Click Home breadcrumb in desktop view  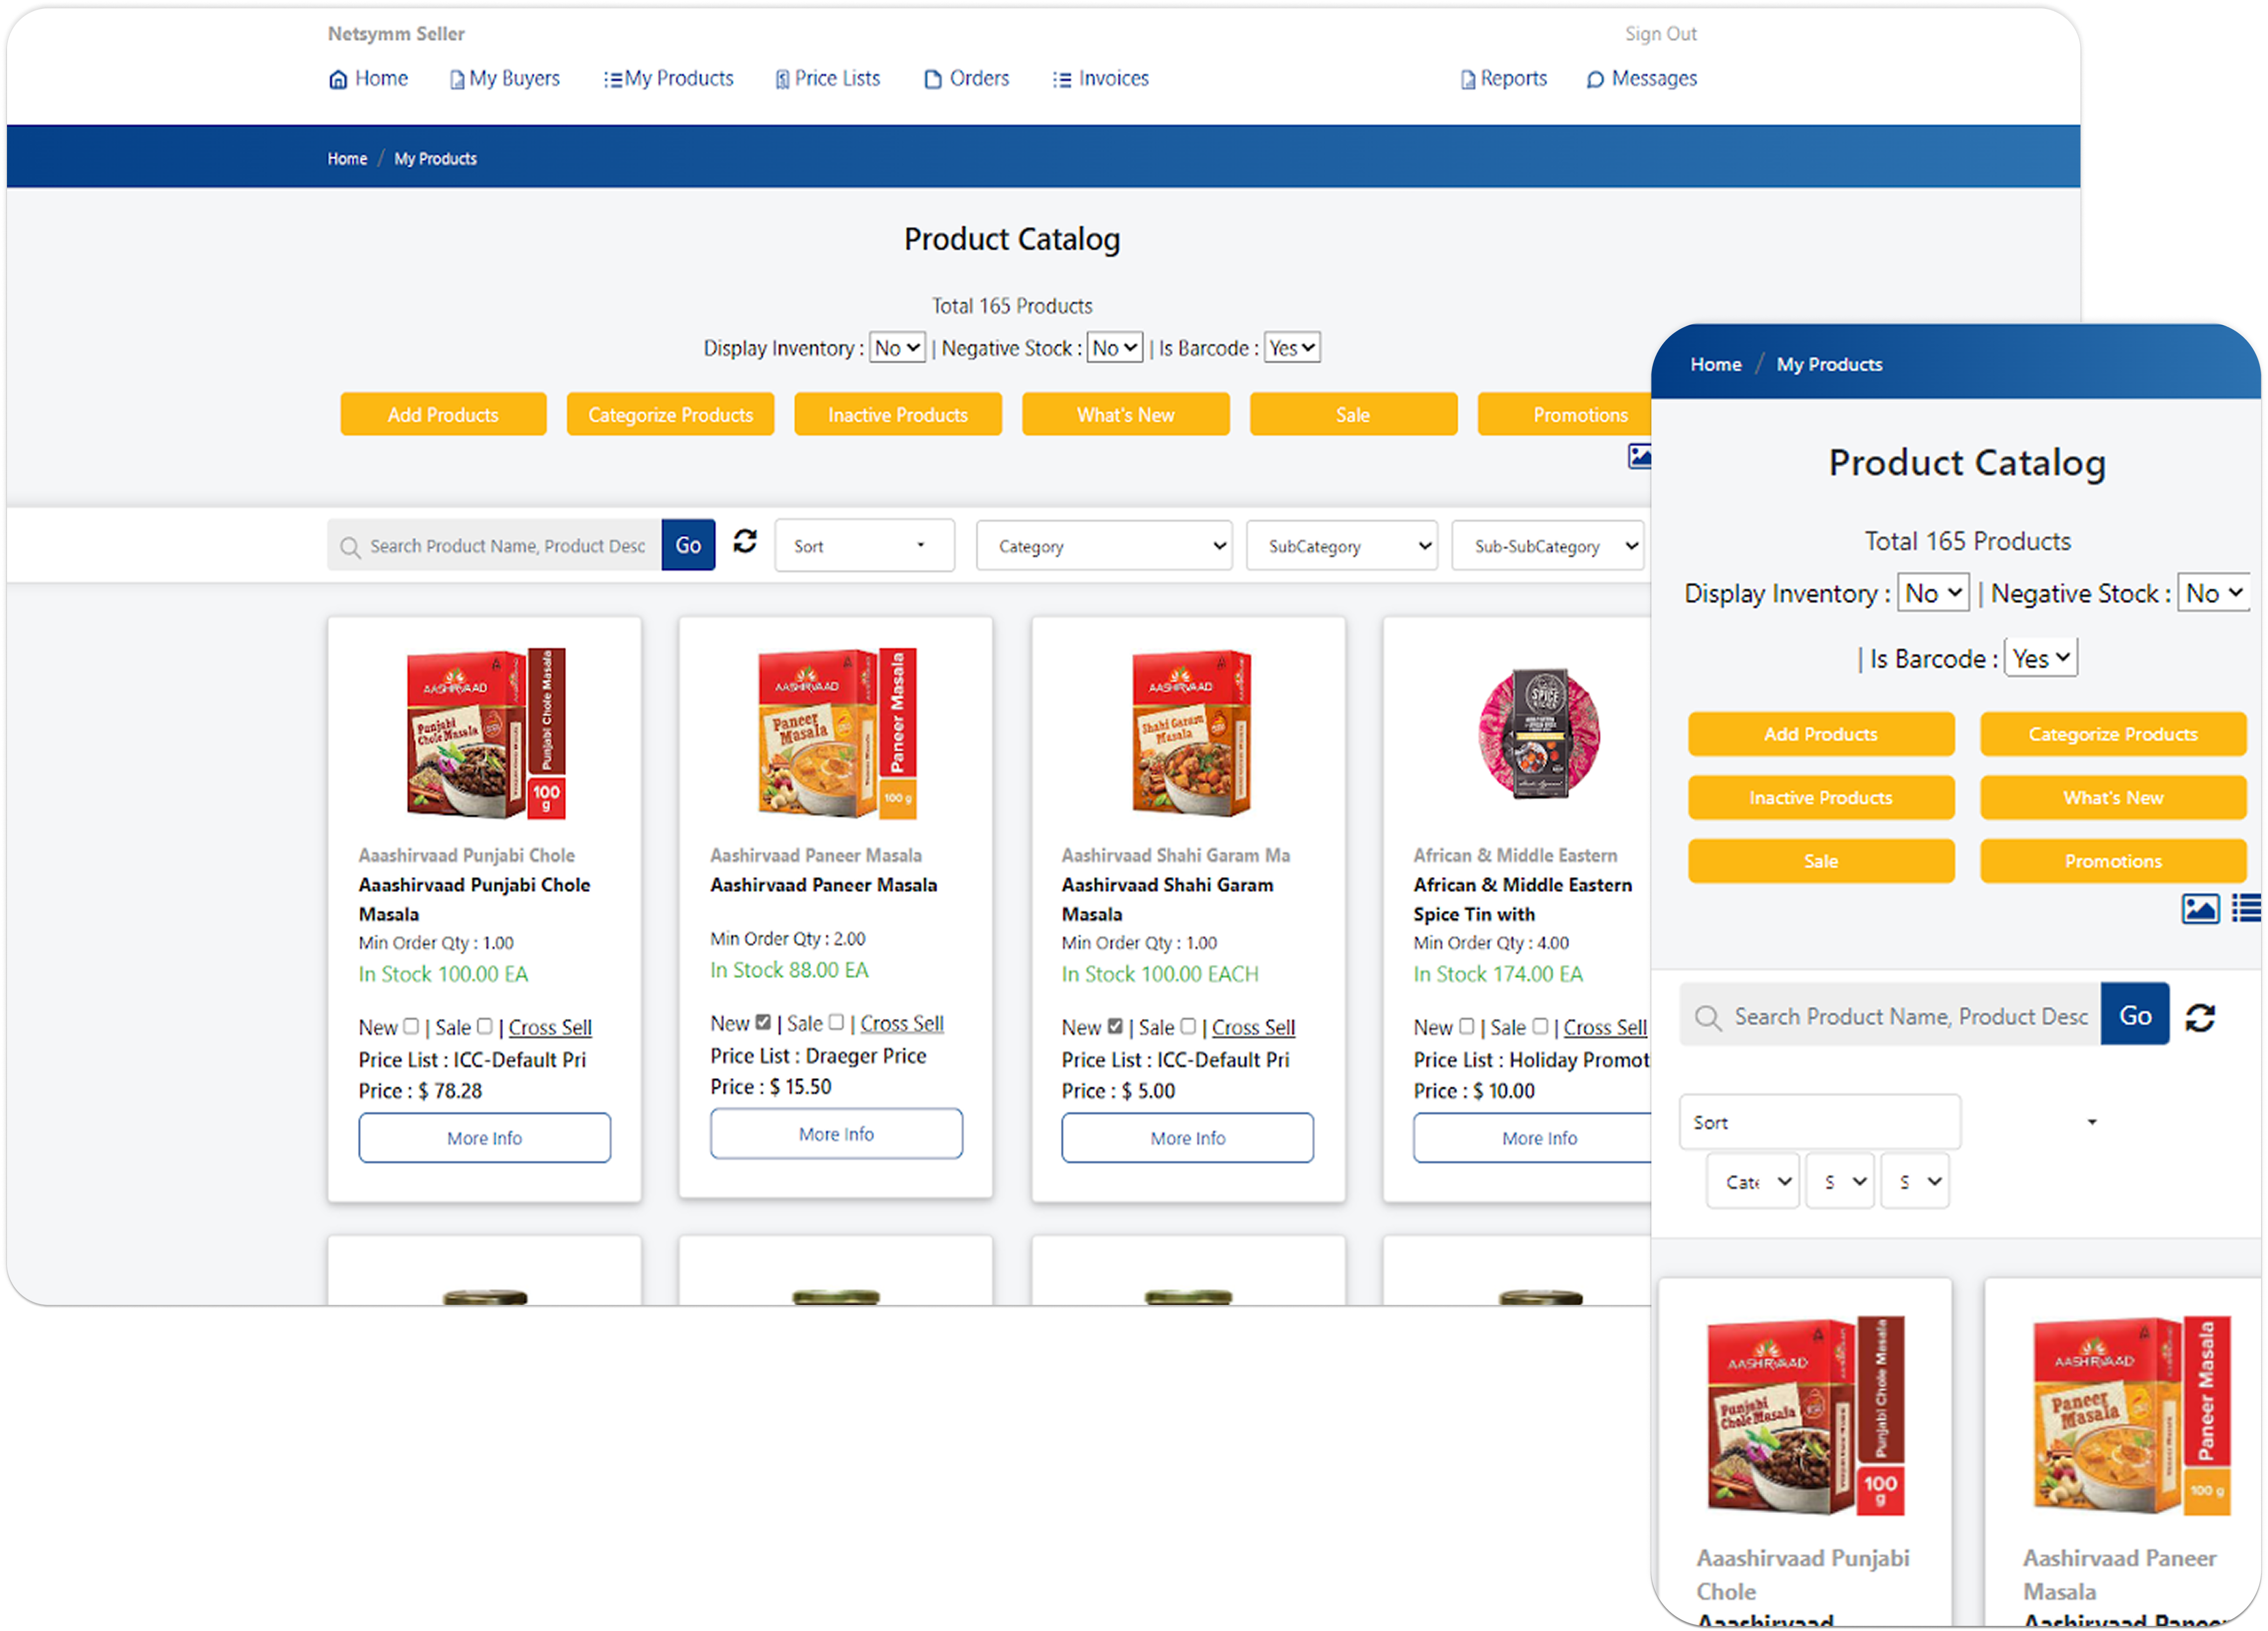(347, 158)
